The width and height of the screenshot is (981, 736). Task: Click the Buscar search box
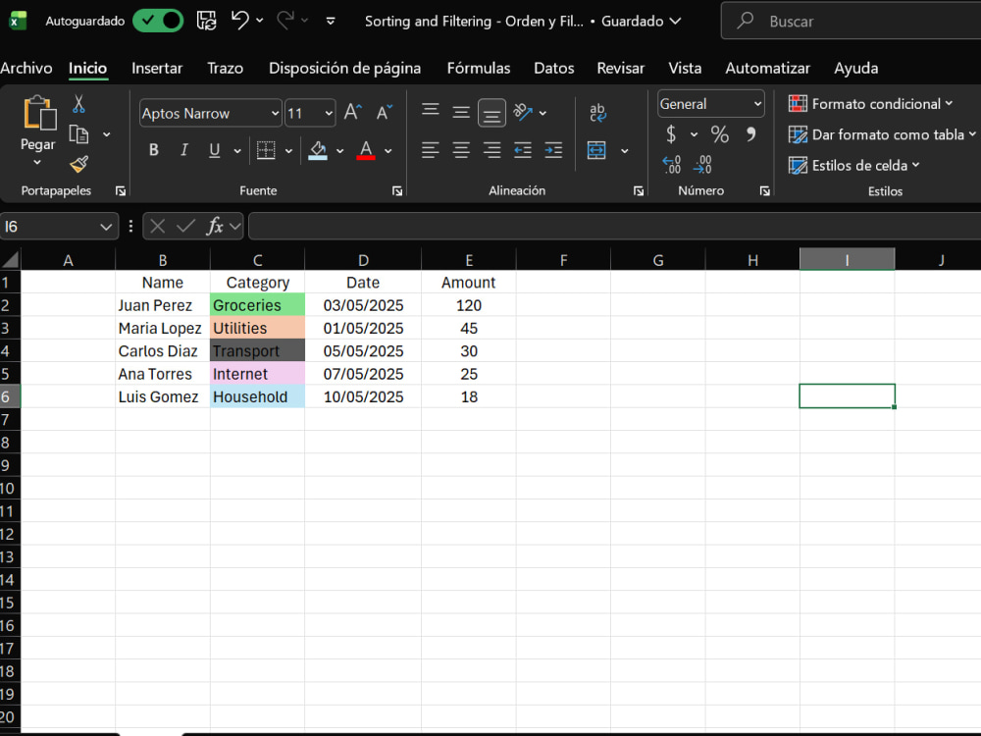(851, 22)
